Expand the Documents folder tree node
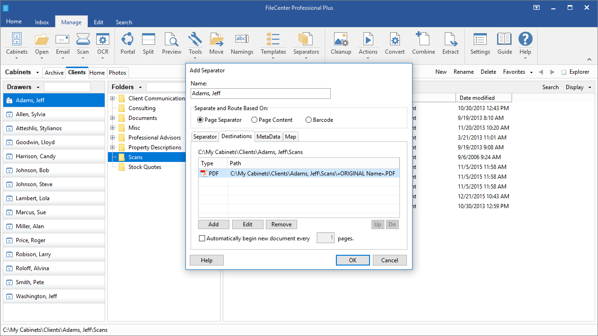This screenshot has width=598, height=336. pos(113,118)
